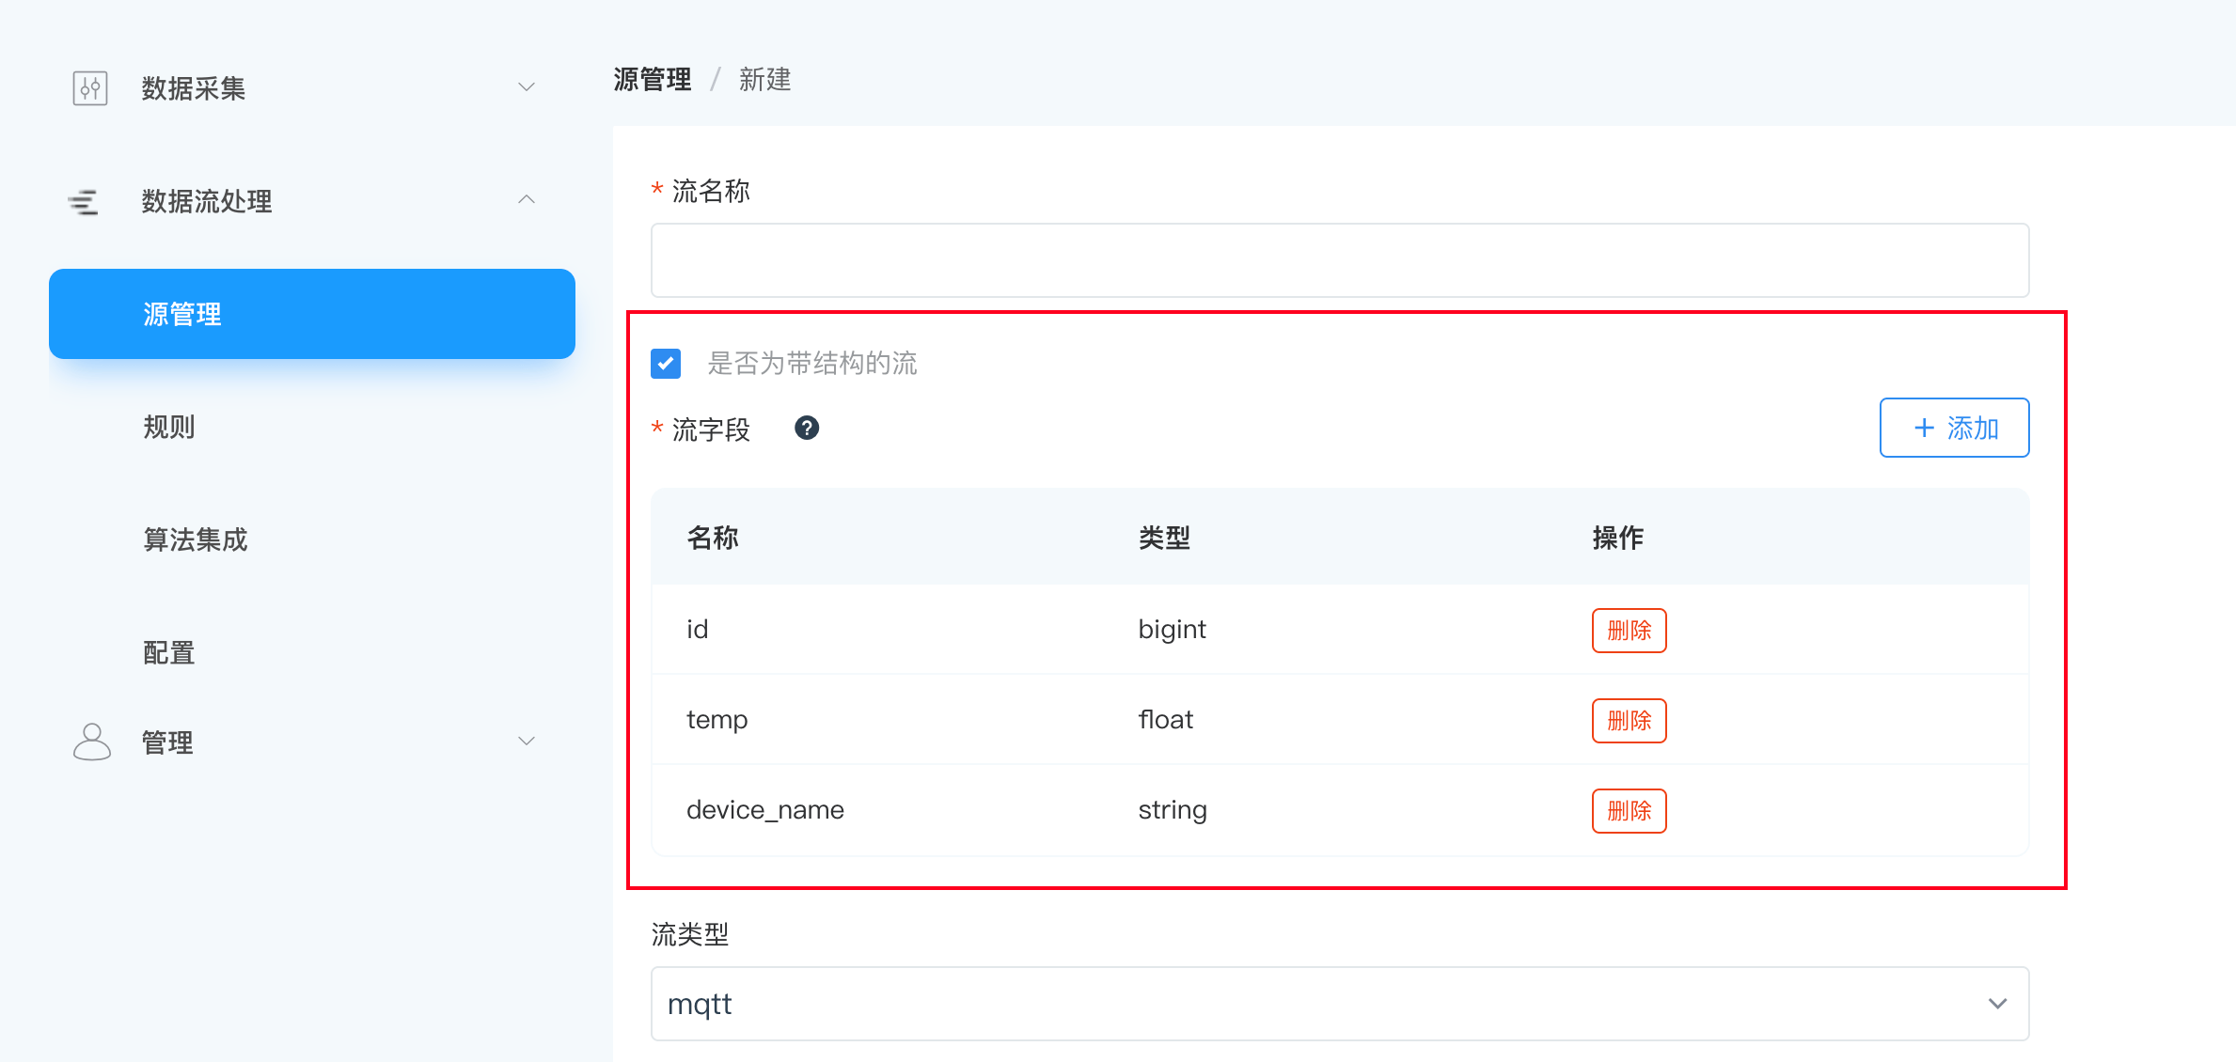Click the data stream processing icon
2236x1062 pixels.
click(x=84, y=201)
